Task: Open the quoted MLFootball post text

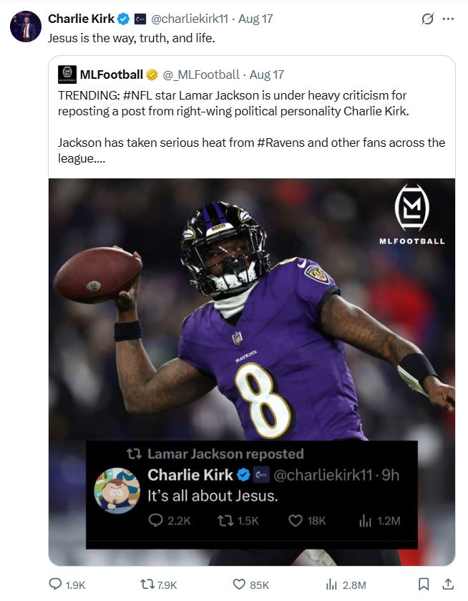Action: (252, 127)
